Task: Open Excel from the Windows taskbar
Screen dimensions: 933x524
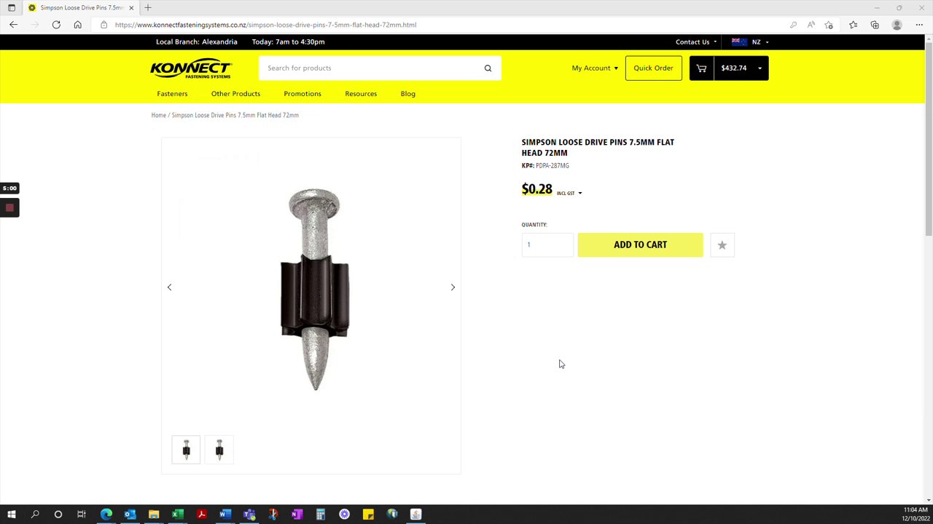Action: tap(177, 515)
